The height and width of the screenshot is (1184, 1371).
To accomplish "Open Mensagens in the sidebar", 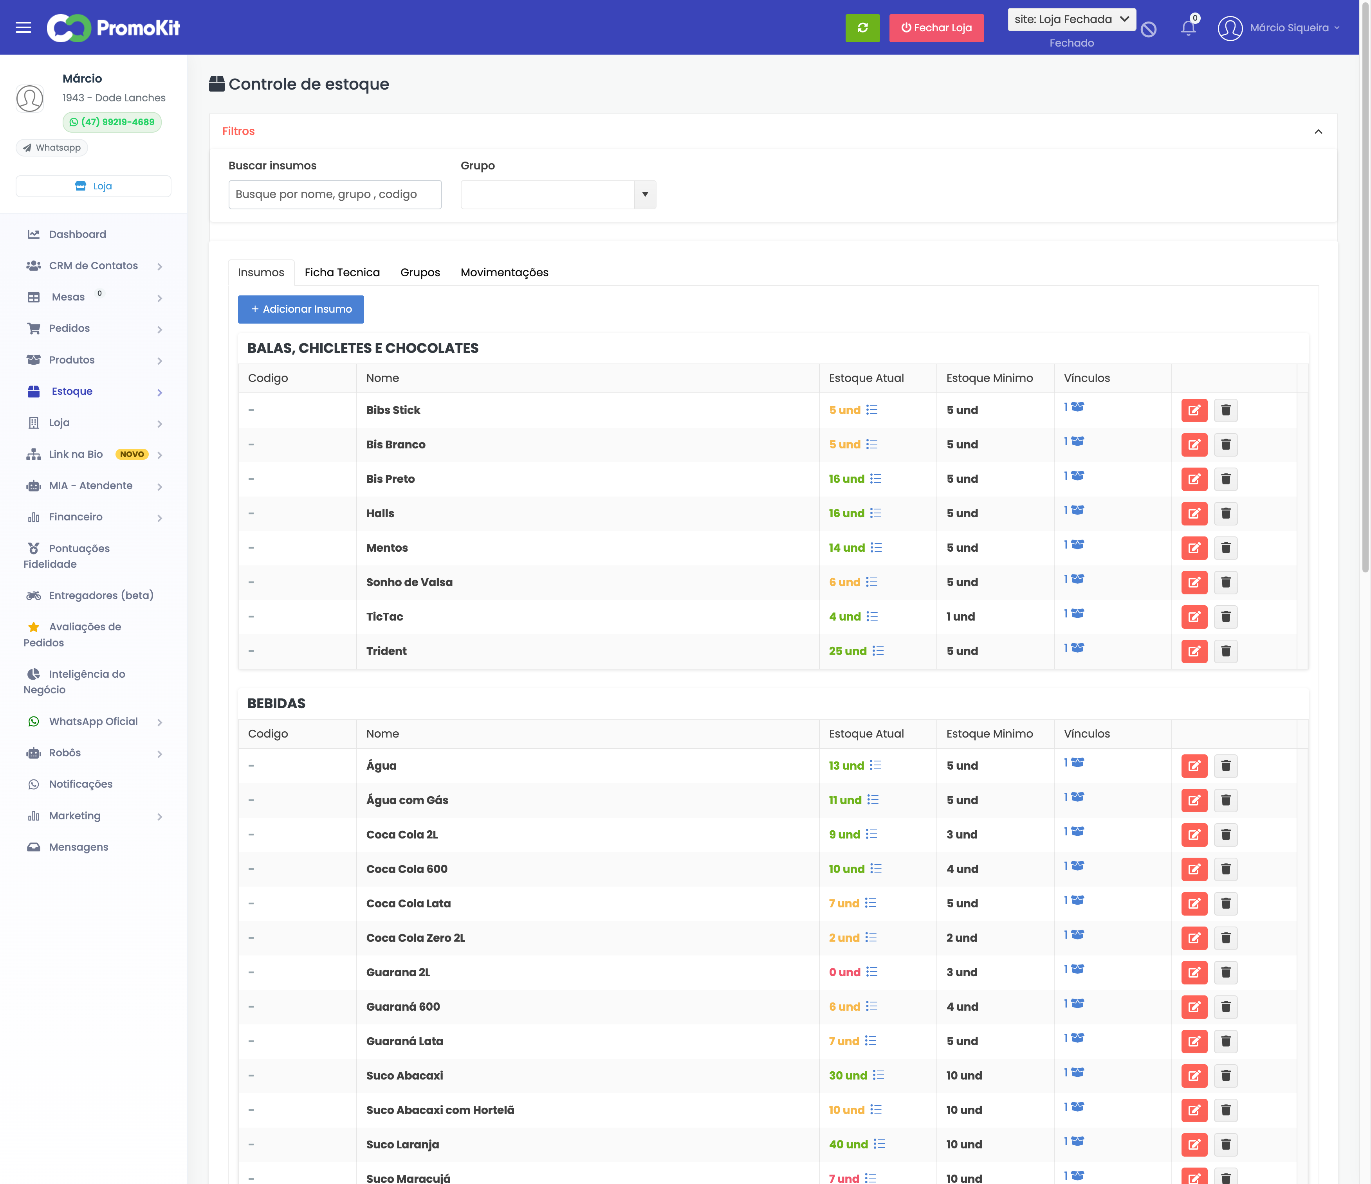I will tap(79, 848).
